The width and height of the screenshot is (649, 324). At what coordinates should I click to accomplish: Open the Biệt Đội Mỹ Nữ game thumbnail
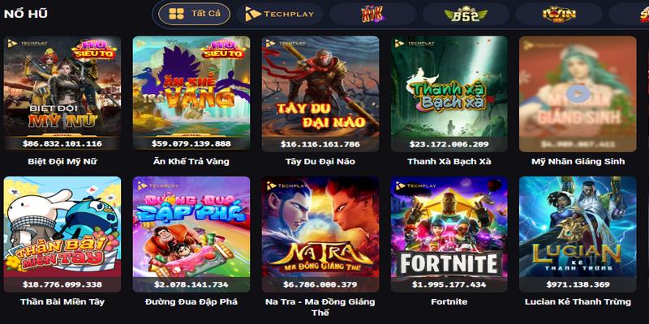pos(62,93)
